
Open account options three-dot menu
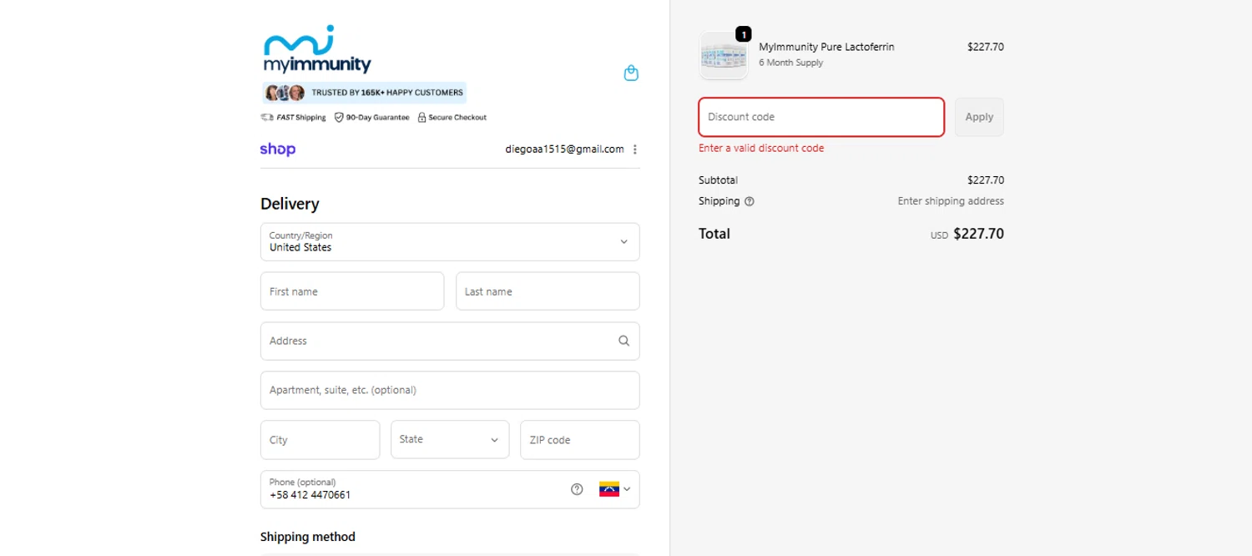[x=635, y=149]
